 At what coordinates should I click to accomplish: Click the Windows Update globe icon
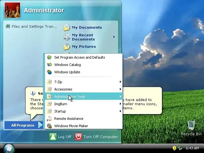point(49,72)
